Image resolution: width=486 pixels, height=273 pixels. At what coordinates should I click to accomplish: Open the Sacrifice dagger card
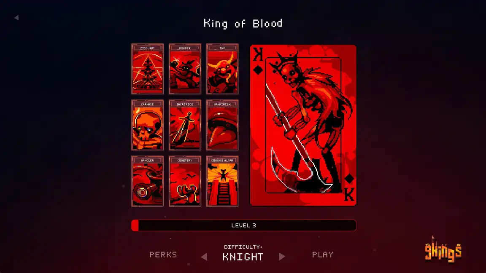pos(185,125)
